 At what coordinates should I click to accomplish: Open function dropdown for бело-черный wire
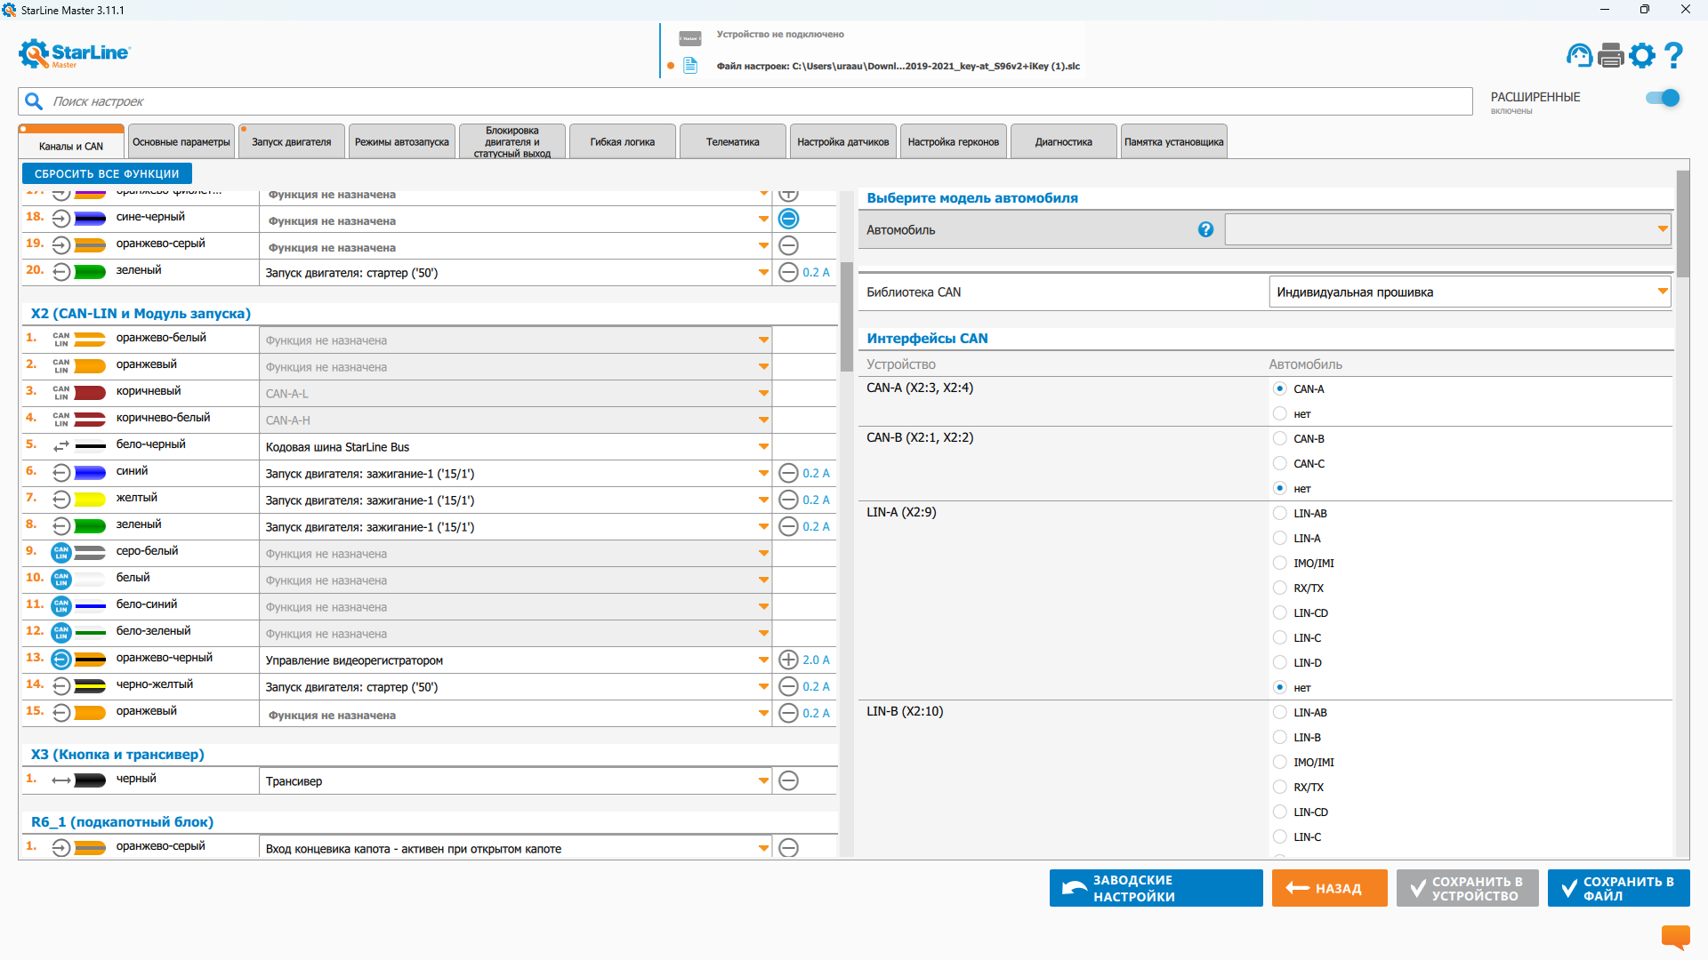click(763, 446)
